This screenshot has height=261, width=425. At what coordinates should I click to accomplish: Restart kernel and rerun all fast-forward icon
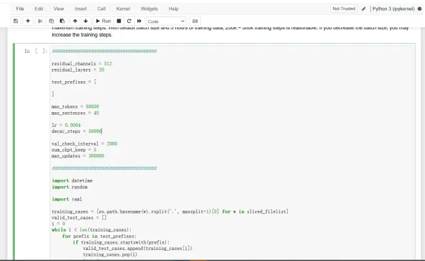pyautogui.click(x=139, y=21)
